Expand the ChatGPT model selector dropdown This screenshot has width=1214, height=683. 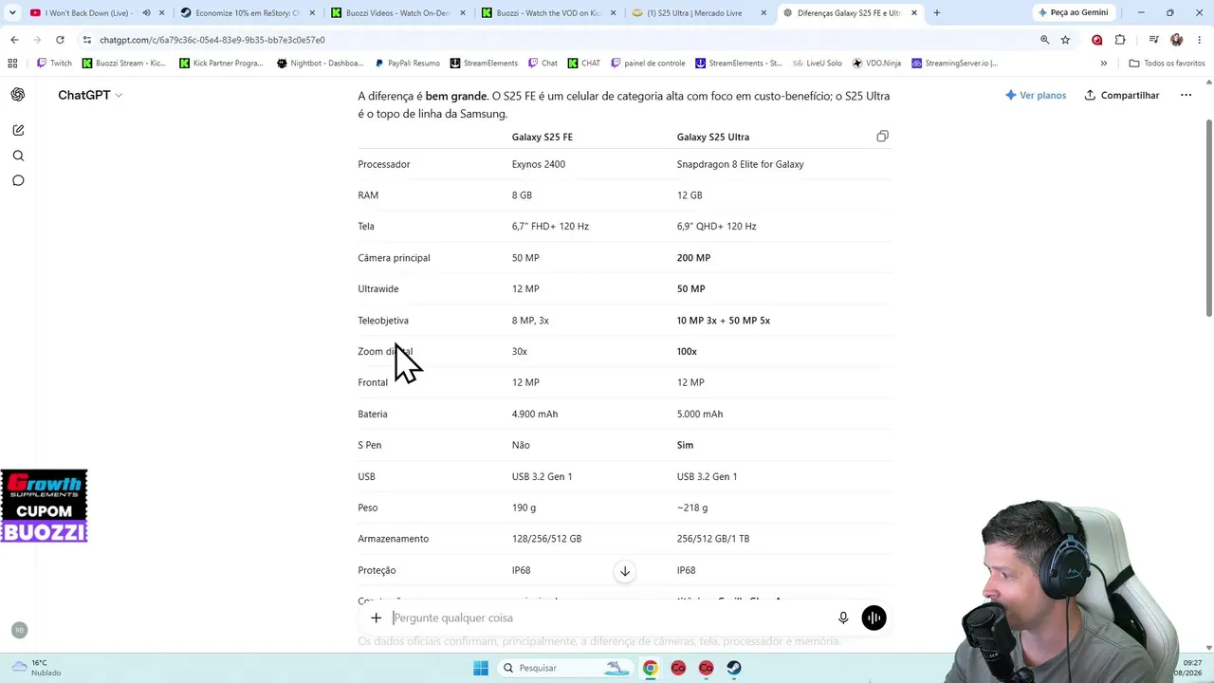(90, 95)
